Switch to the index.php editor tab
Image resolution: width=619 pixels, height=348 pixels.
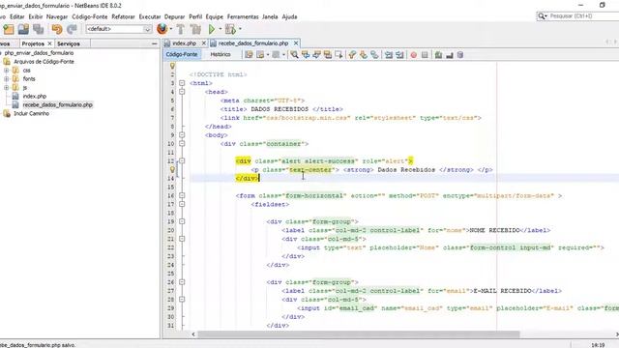[x=184, y=43]
